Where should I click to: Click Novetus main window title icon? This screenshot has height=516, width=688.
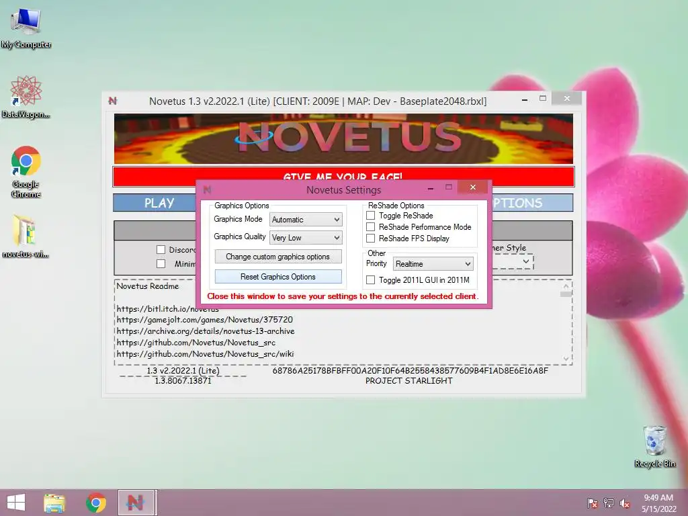click(113, 101)
